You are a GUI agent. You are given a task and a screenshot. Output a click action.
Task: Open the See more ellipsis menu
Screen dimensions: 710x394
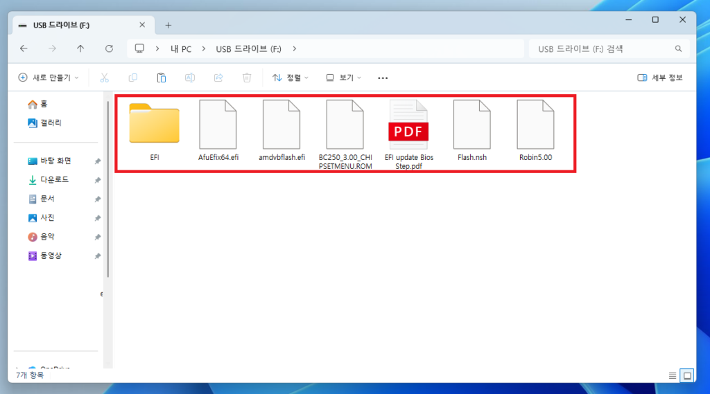click(x=383, y=78)
